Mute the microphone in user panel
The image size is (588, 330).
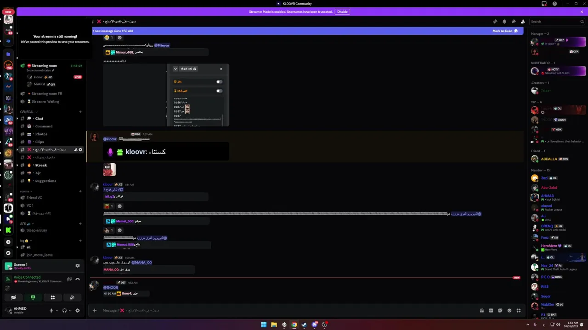51,310
